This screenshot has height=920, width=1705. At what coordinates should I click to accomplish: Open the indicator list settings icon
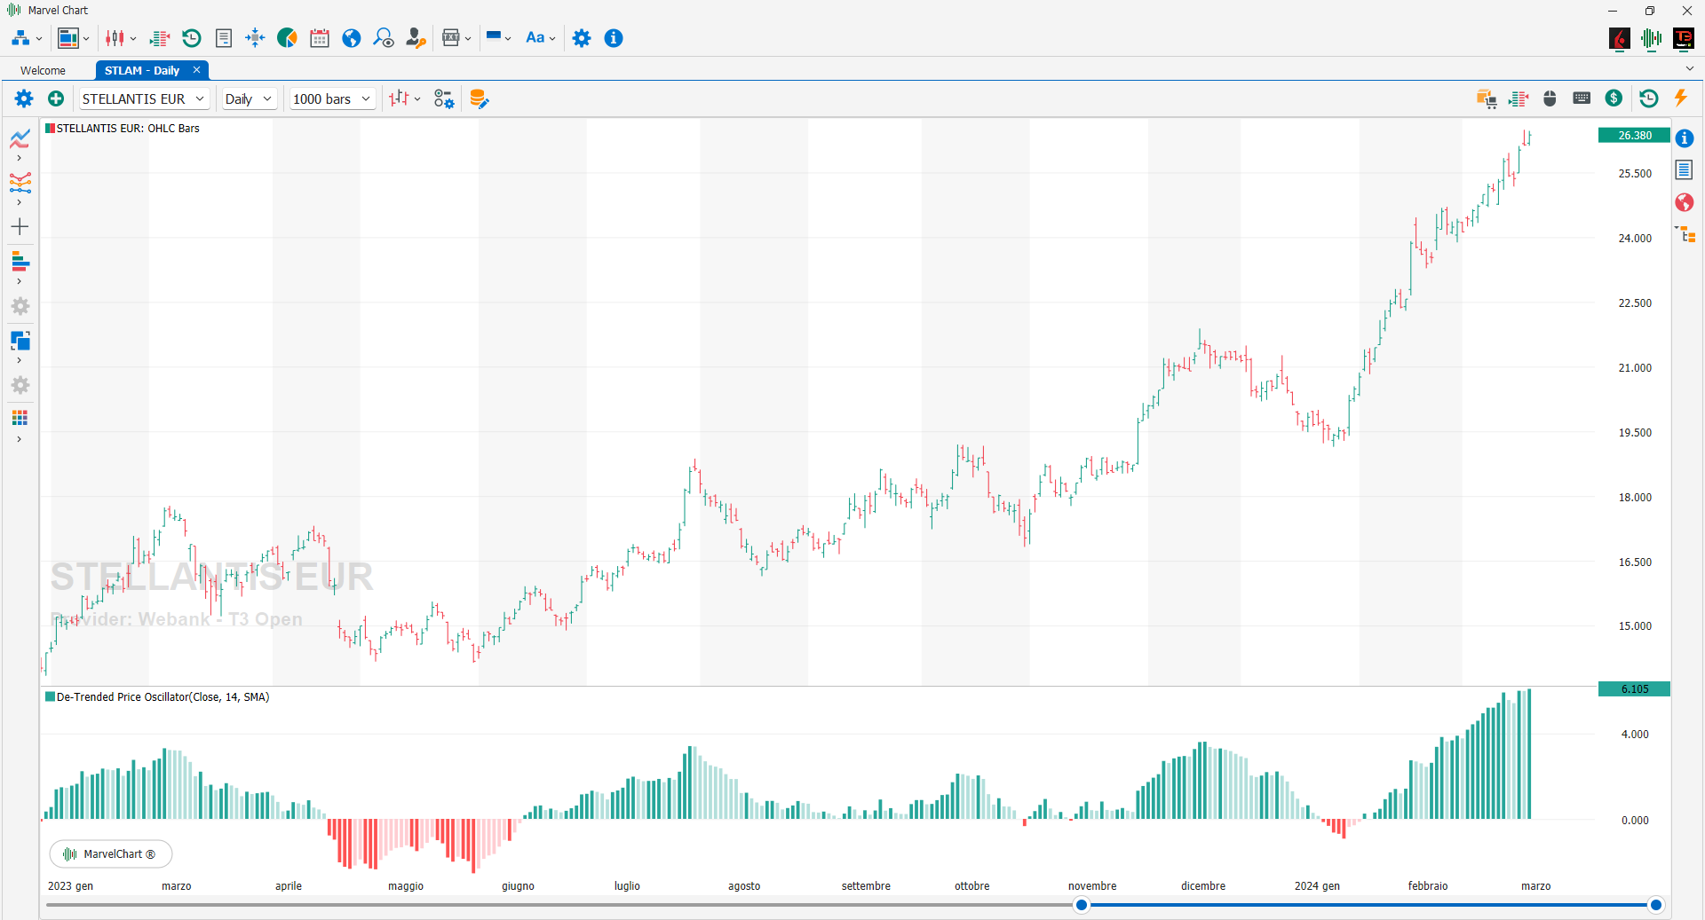444,98
